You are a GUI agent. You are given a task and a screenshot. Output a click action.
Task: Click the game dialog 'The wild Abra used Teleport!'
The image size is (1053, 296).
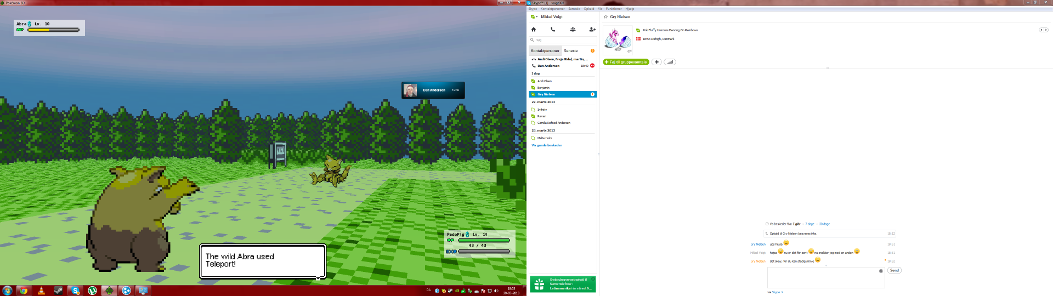coord(263,261)
